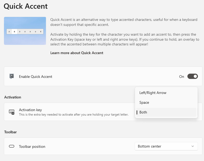The height and width of the screenshot is (161, 204).
Task: Click the paragraph starting "Activate by holding"
Action: (x=125, y=39)
